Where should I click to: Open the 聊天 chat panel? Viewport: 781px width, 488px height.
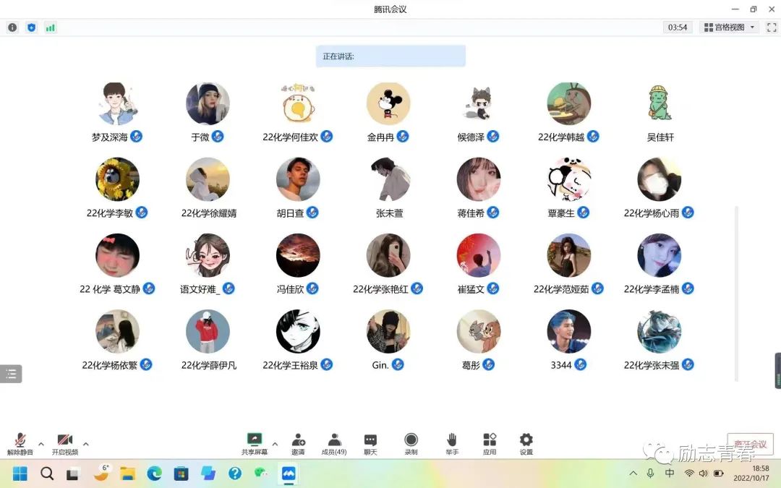pos(370,440)
